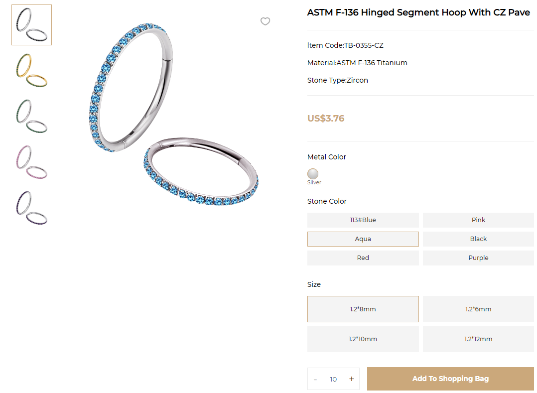This screenshot has width=537, height=393.
Task: Choose size 1.2*10mm
Action: point(363,339)
